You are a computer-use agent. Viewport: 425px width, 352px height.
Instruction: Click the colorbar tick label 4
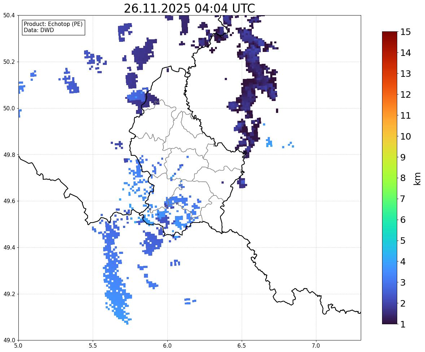(403, 262)
